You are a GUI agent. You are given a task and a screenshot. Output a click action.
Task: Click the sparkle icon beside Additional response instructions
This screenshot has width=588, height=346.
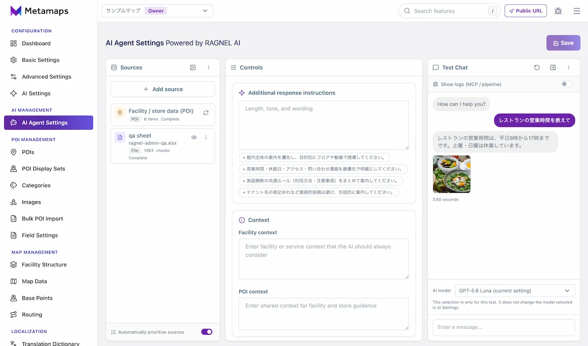(242, 93)
